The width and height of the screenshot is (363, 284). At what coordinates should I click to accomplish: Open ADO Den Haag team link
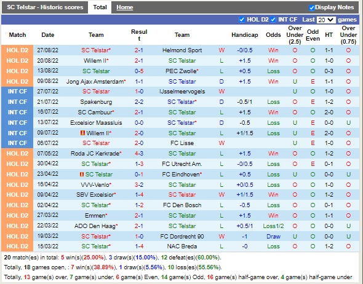coord(95,226)
